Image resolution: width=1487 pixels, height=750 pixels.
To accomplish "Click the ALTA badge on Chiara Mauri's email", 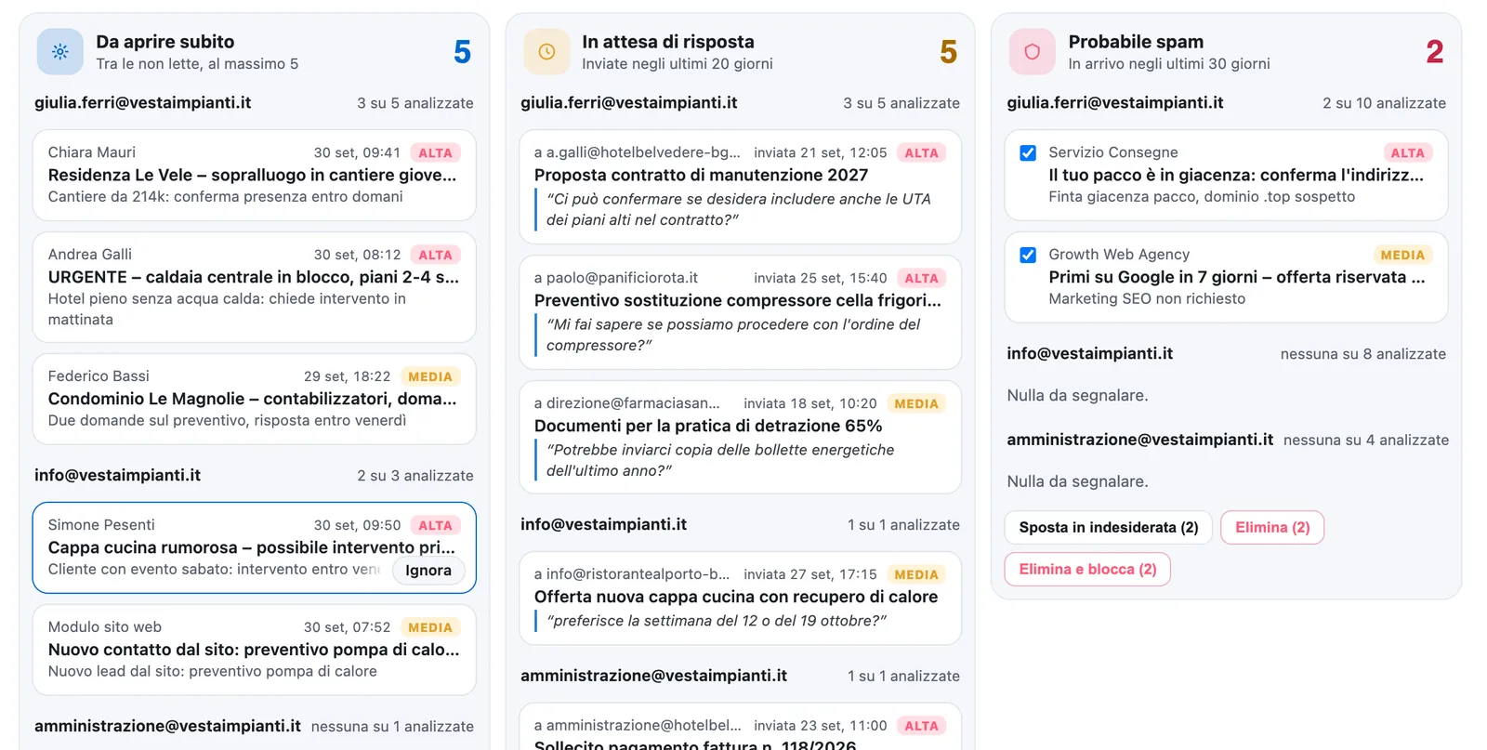I will tap(435, 153).
